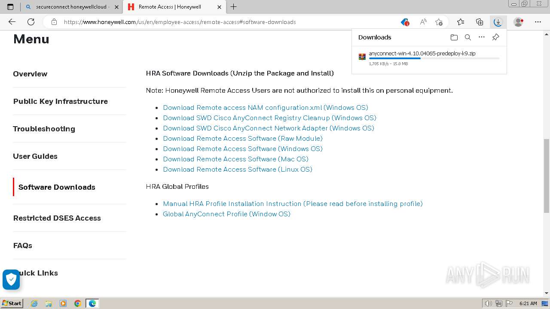Open the media player taskbar icon
The height and width of the screenshot is (309, 550).
point(63,303)
